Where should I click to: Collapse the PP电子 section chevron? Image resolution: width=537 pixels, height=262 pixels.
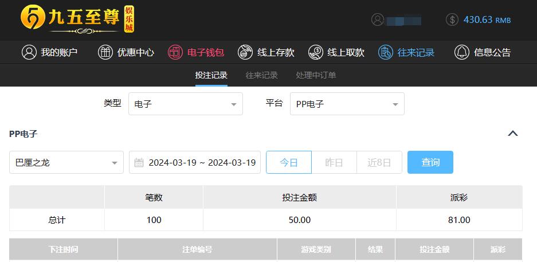click(513, 134)
